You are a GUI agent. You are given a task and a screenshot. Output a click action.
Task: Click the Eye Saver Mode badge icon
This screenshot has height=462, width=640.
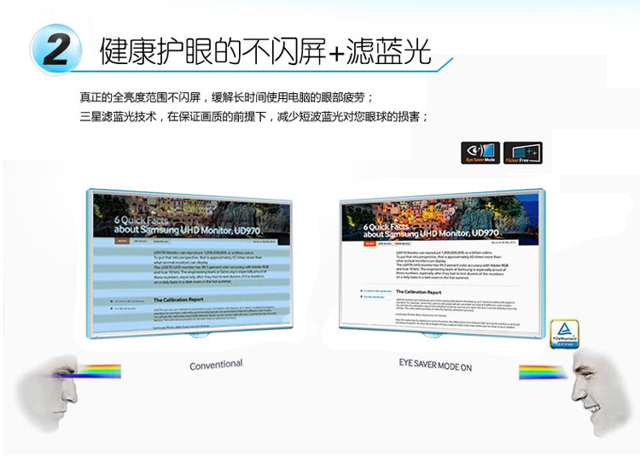click(x=480, y=153)
